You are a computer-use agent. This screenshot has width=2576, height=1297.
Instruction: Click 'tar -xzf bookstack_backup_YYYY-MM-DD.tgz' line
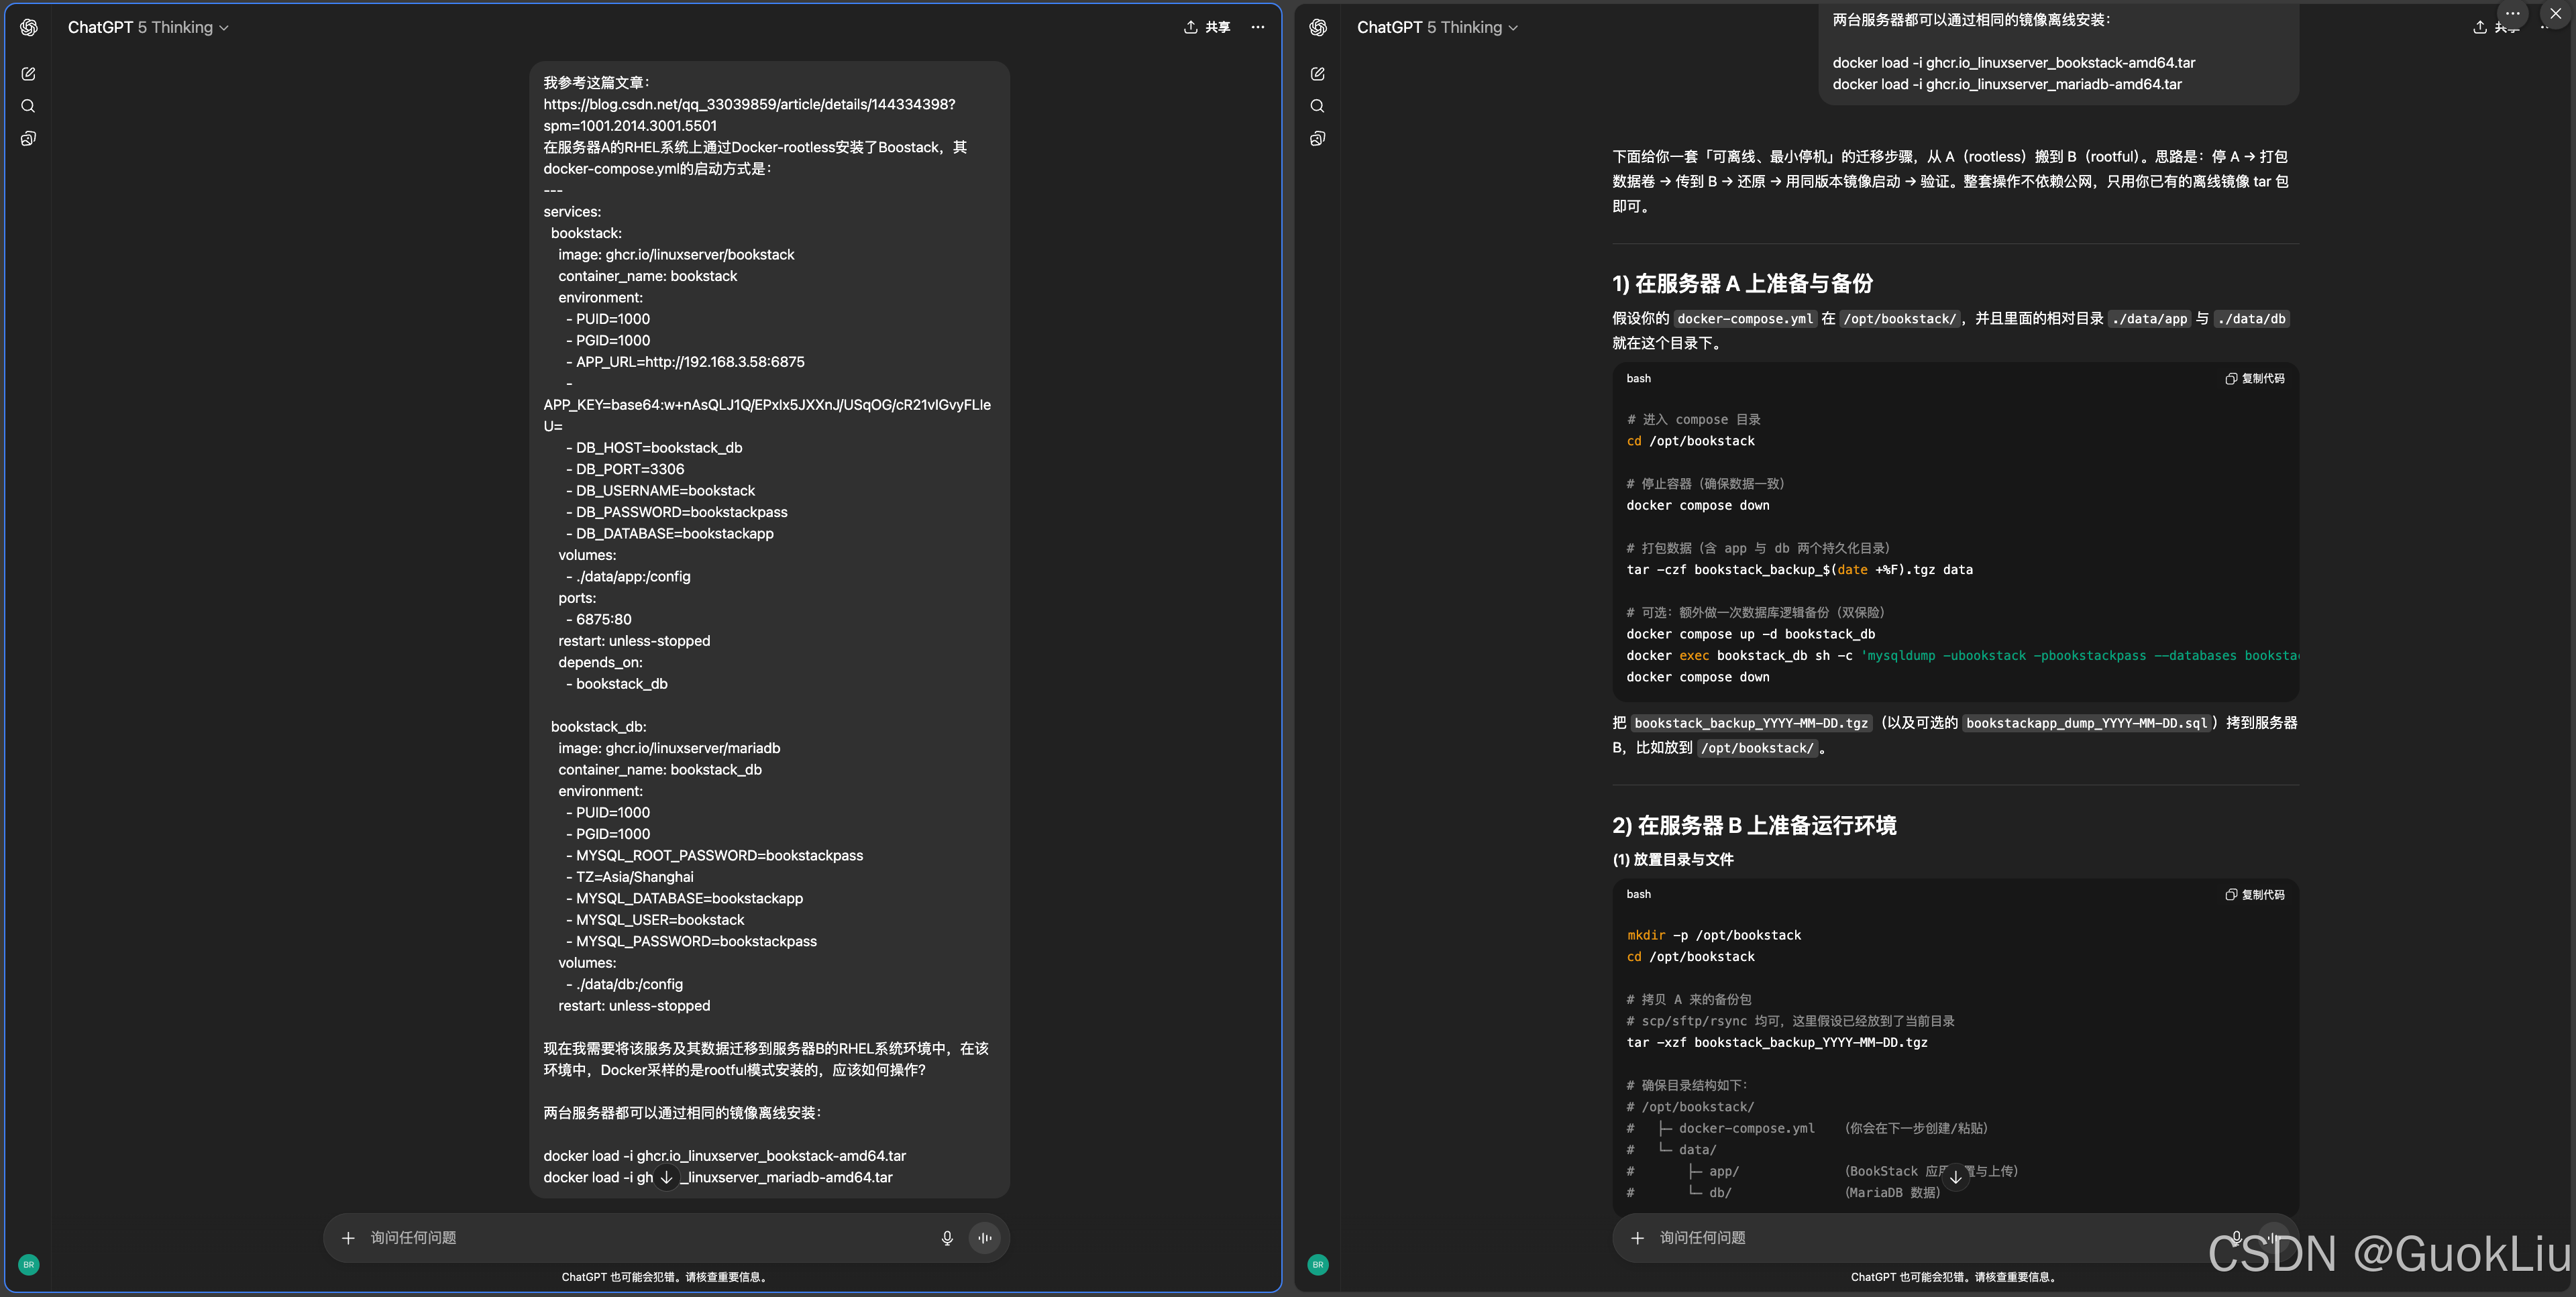(1776, 1042)
